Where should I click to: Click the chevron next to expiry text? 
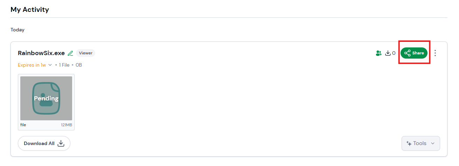click(x=50, y=65)
